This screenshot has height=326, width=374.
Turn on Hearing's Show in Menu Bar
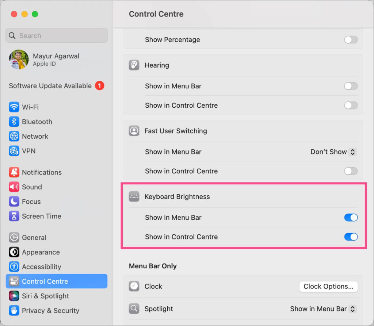350,86
